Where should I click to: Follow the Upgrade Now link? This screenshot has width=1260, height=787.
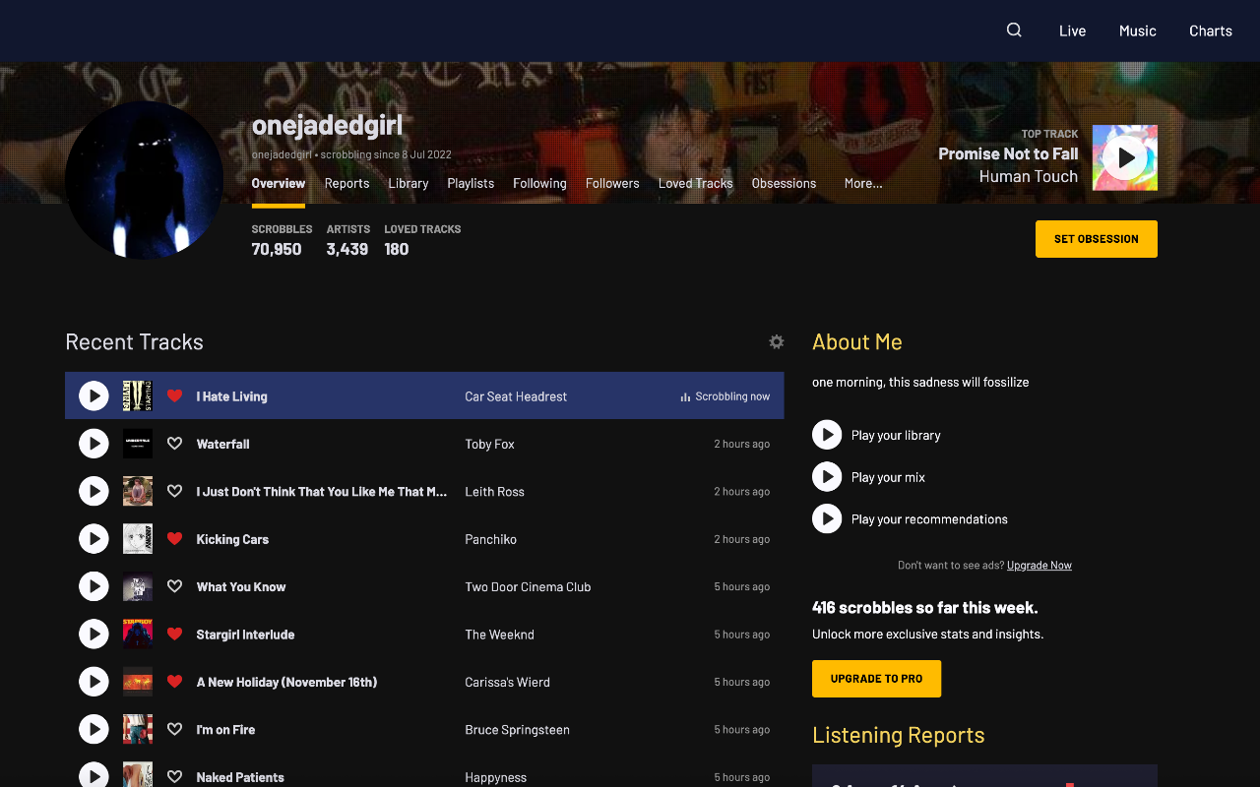pyautogui.click(x=1039, y=565)
